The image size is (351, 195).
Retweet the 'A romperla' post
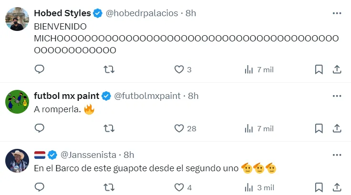coord(109,128)
